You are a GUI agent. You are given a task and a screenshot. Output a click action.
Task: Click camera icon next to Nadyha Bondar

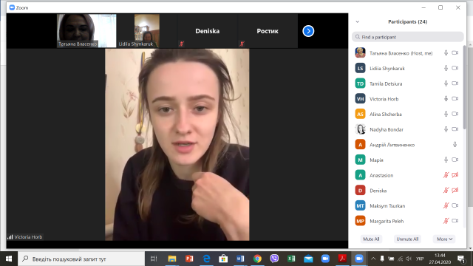click(x=455, y=129)
